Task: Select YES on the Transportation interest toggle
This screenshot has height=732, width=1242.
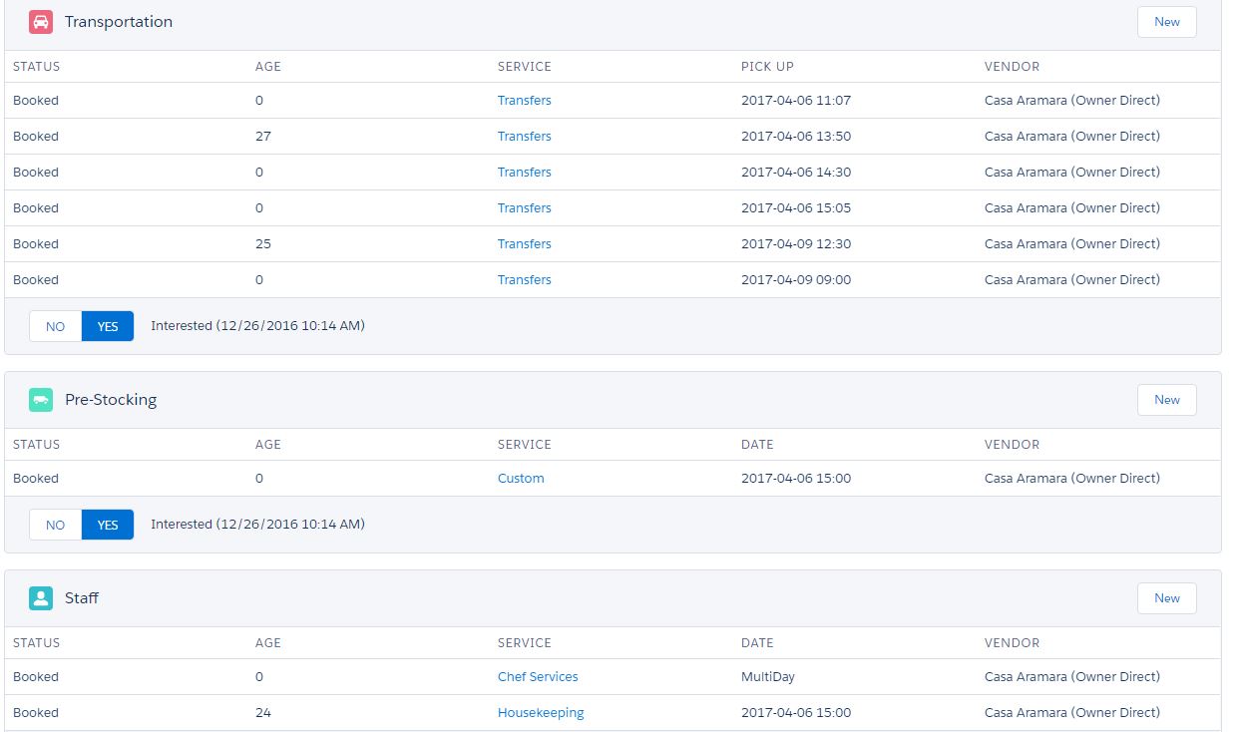Action: [x=108, y=326]
